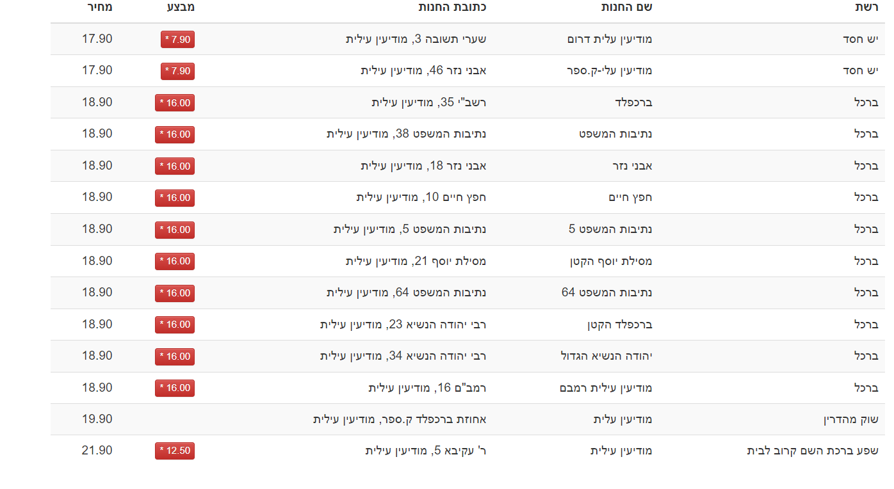Select the שוק מהדרין chain cell

click(x=850, y=420)
